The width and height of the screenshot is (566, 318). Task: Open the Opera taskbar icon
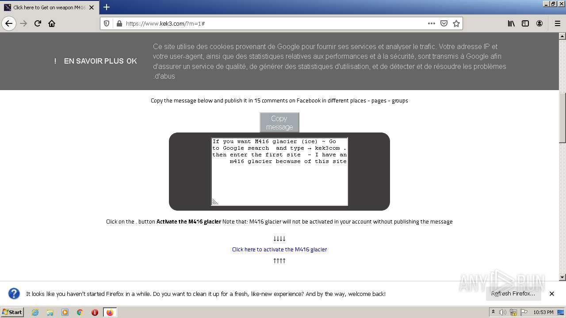[x=95, y=312]
